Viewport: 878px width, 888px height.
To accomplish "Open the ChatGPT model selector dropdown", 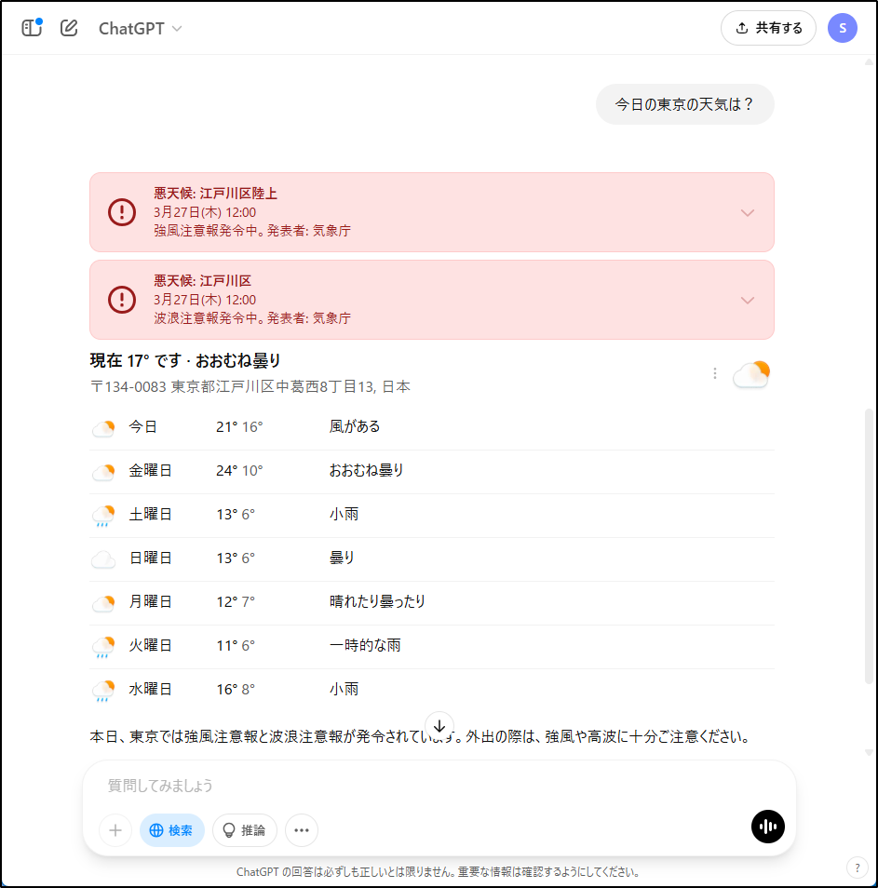I will pyautogui.click(x=140, y=28).
